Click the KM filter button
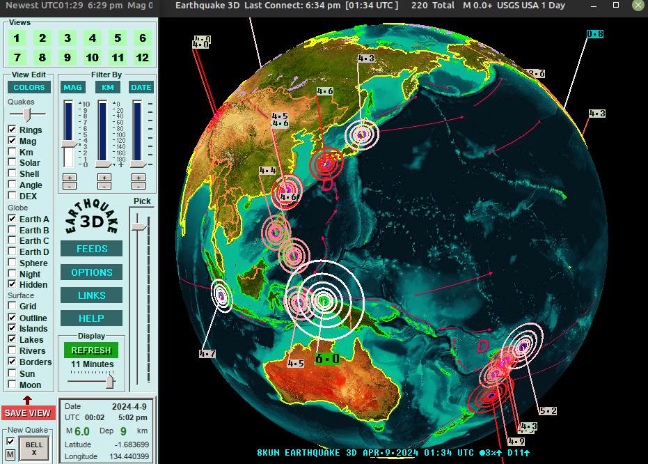 point(107,87)
